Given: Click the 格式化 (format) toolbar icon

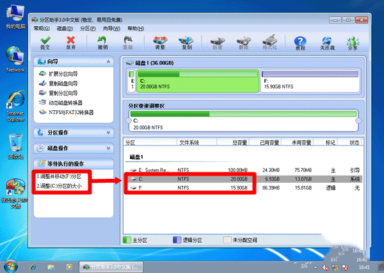Looking at the screenshot, I should [x=270, y=43].
